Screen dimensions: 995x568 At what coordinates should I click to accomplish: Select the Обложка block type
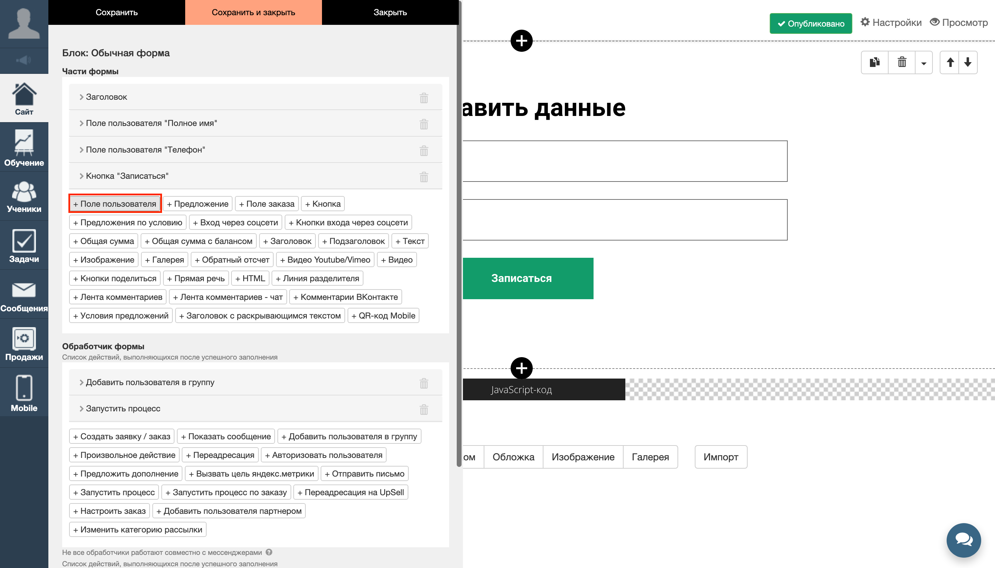pos(513,457)
